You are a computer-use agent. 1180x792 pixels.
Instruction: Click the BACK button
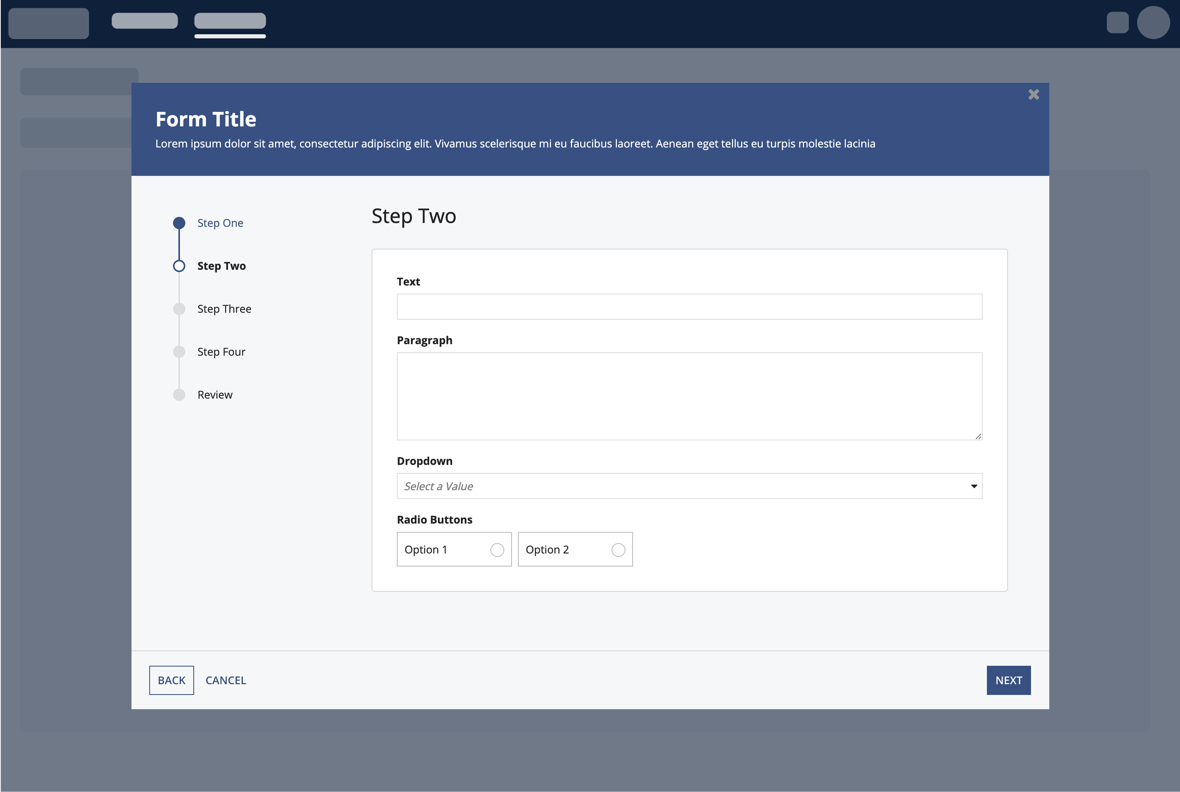(x=171, y=680)
